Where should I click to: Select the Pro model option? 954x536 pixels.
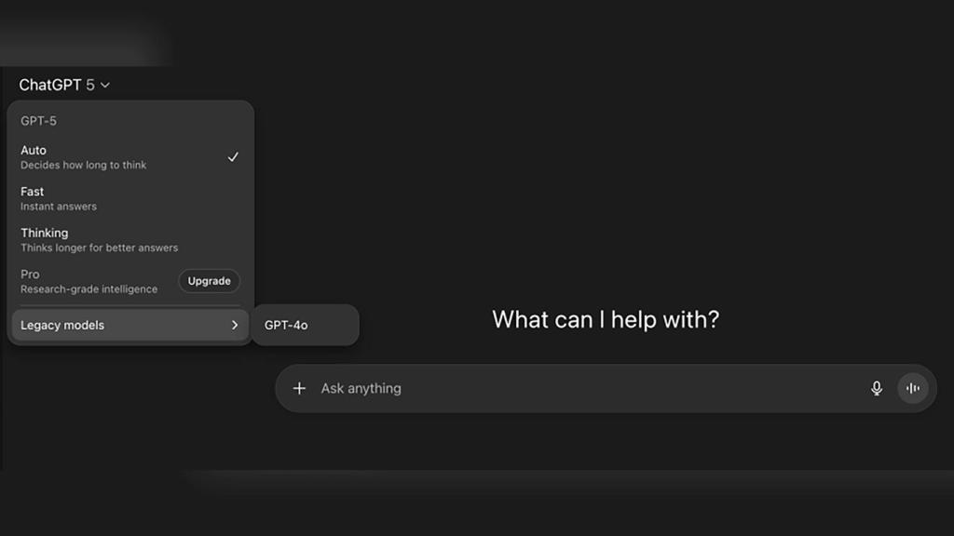click(x=31, y=275)
